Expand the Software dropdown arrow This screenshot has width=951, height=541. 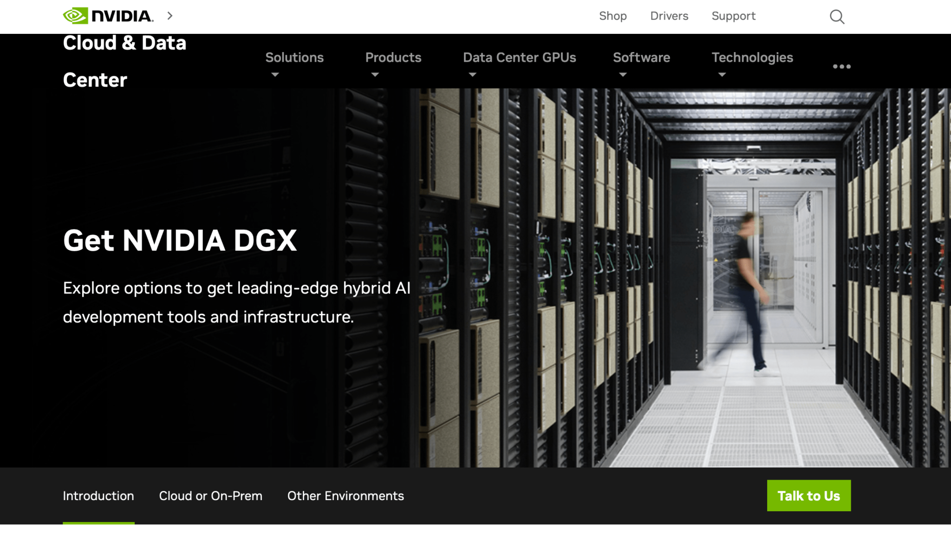(x=623, y=75)
